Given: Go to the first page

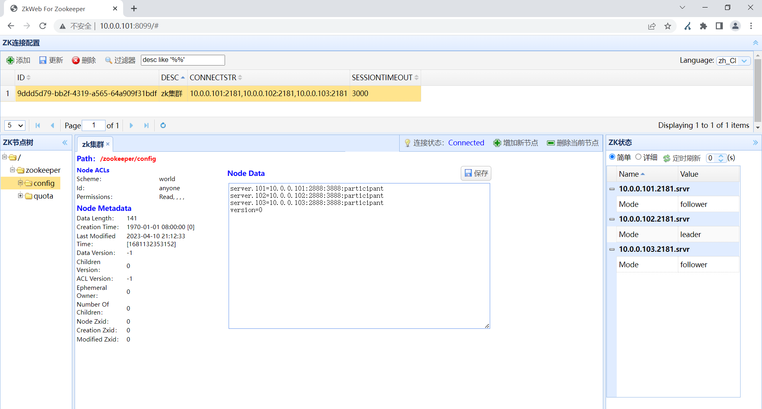Looking at the screenshot, I should coord(38,125).
